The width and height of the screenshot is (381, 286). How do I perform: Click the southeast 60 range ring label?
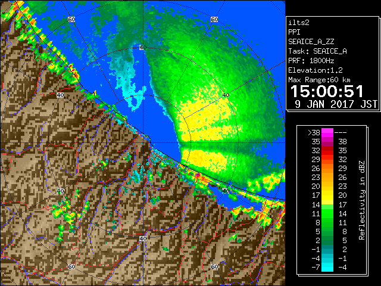point(214,266)
